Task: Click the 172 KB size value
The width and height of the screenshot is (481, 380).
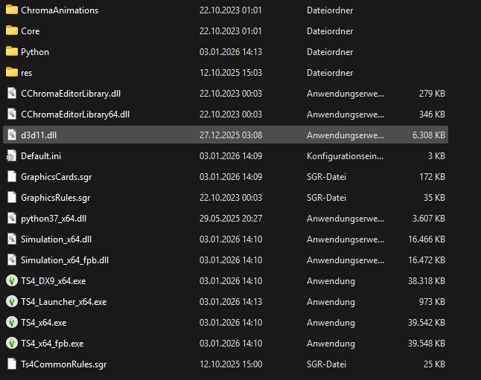Action: (x=432, y=177)
